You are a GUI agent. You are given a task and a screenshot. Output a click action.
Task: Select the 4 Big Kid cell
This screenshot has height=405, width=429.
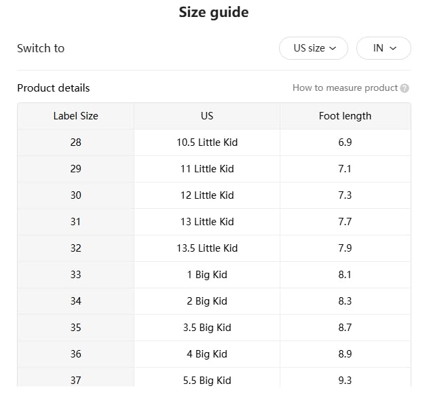207,354
